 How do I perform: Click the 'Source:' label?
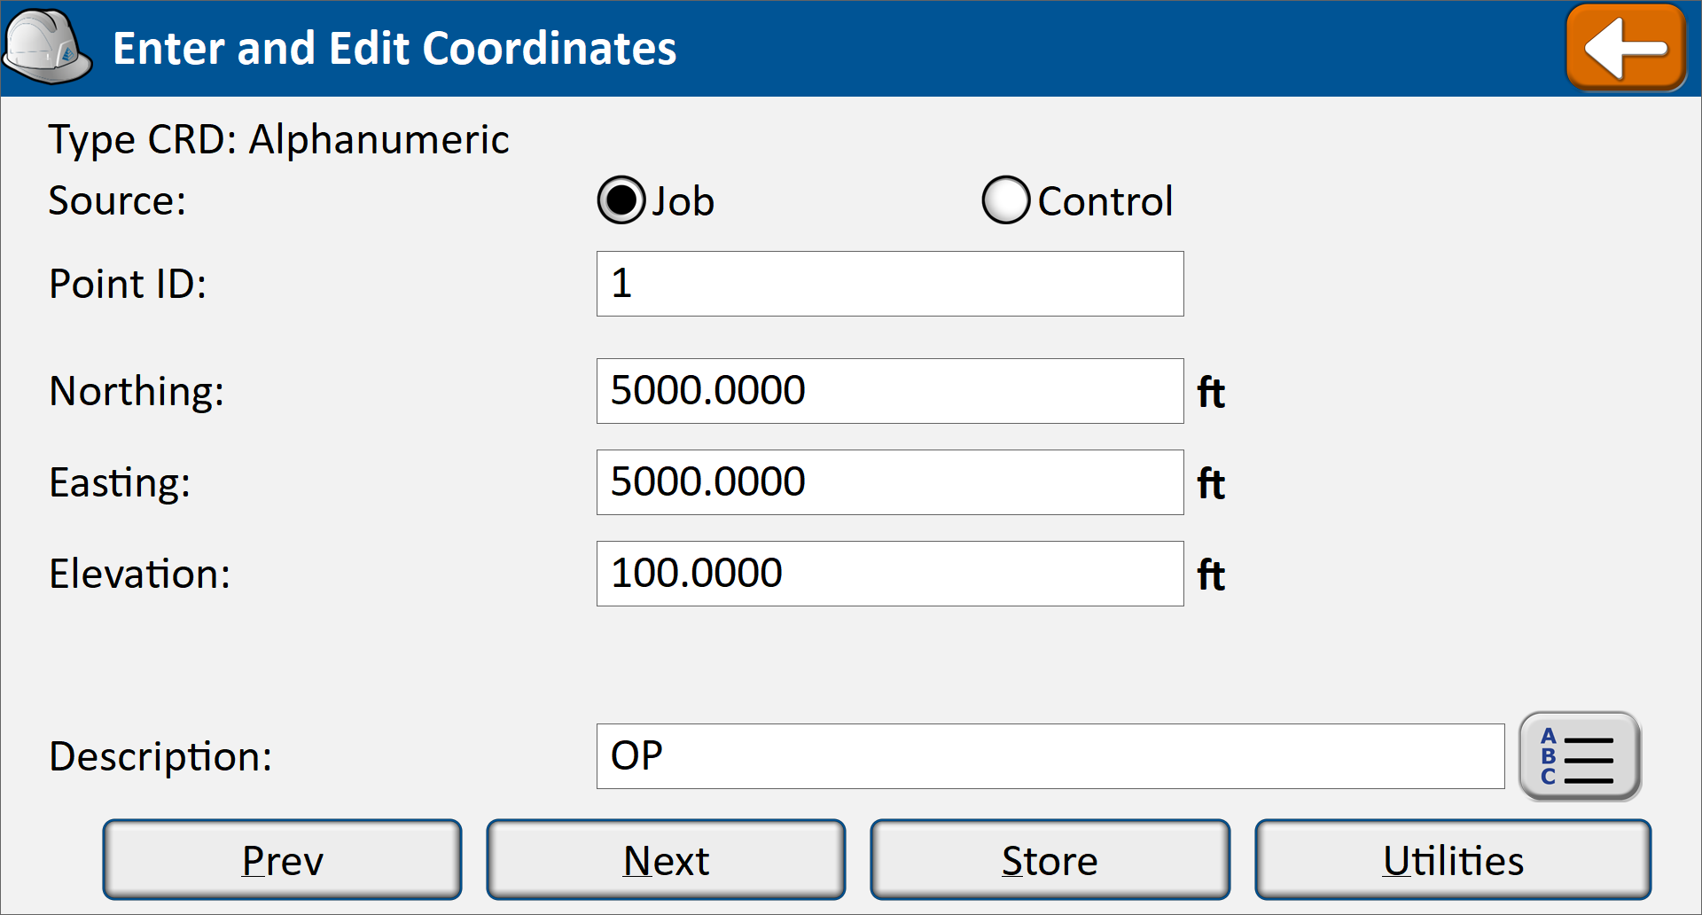pos(117,200)
